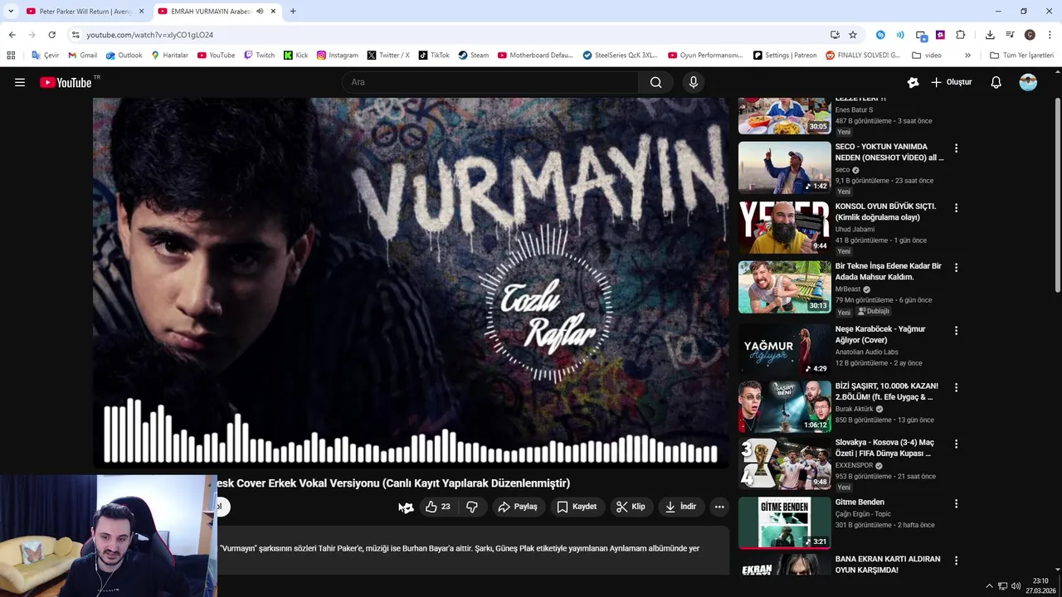Show hidden system tray icons
The width and height of the screenshot is (1062, 597).
coord(989,586)
